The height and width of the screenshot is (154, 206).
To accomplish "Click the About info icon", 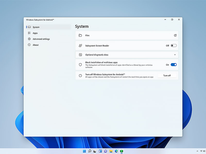I will pos(29,45).
